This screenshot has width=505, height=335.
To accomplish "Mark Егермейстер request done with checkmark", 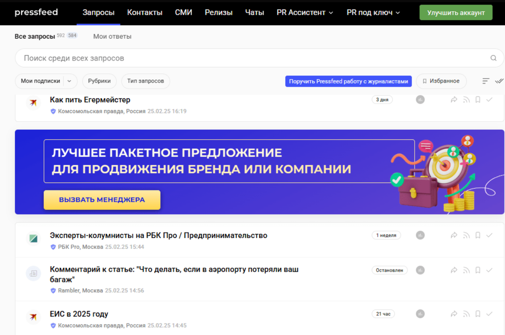I will click(x=489, y=100).
